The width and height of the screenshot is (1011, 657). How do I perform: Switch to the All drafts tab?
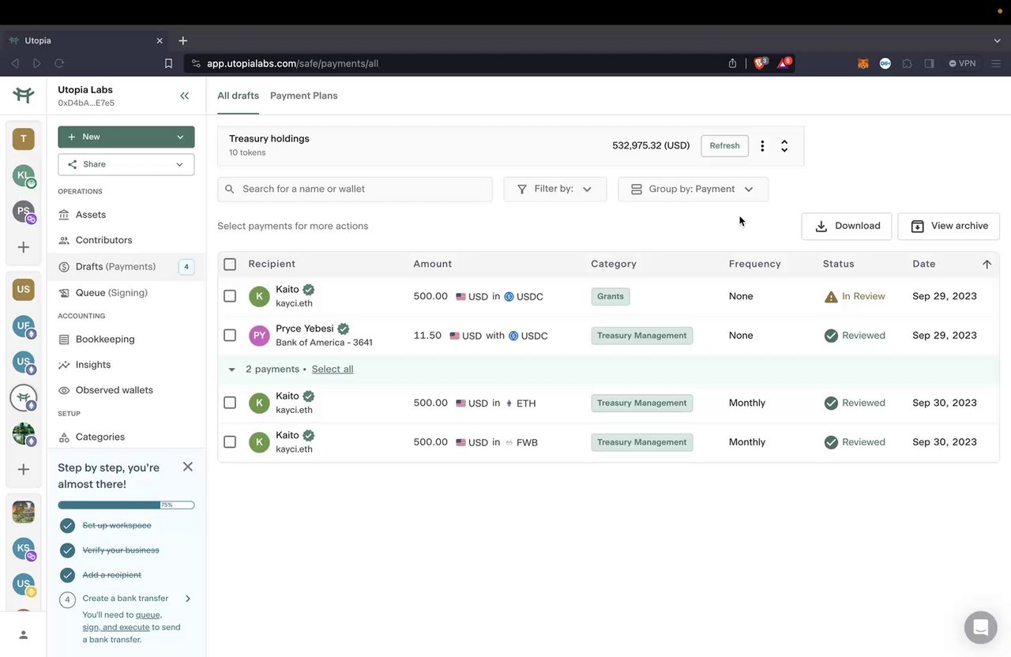click(239, 96)
